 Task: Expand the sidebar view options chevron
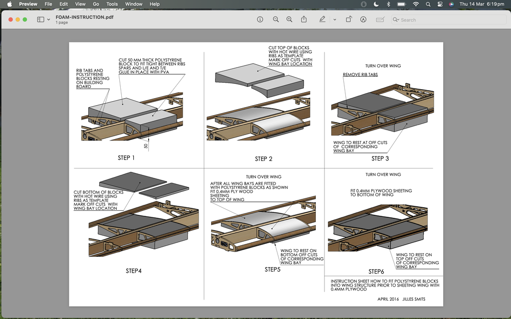(48, 19)
